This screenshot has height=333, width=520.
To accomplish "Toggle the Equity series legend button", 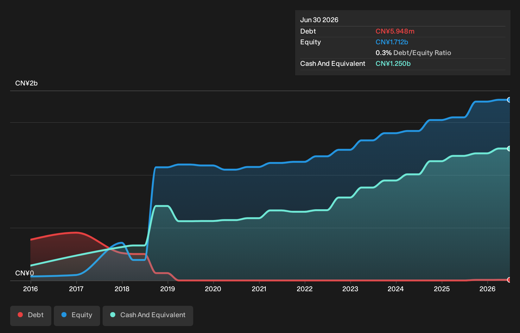I will pos(77,316).
